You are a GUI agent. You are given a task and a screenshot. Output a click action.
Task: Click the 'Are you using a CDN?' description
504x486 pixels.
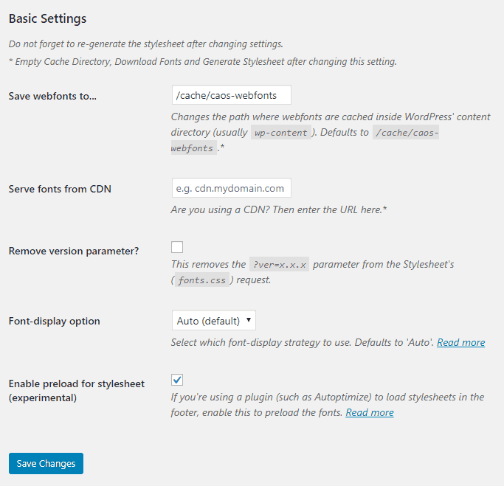(279, 210)
